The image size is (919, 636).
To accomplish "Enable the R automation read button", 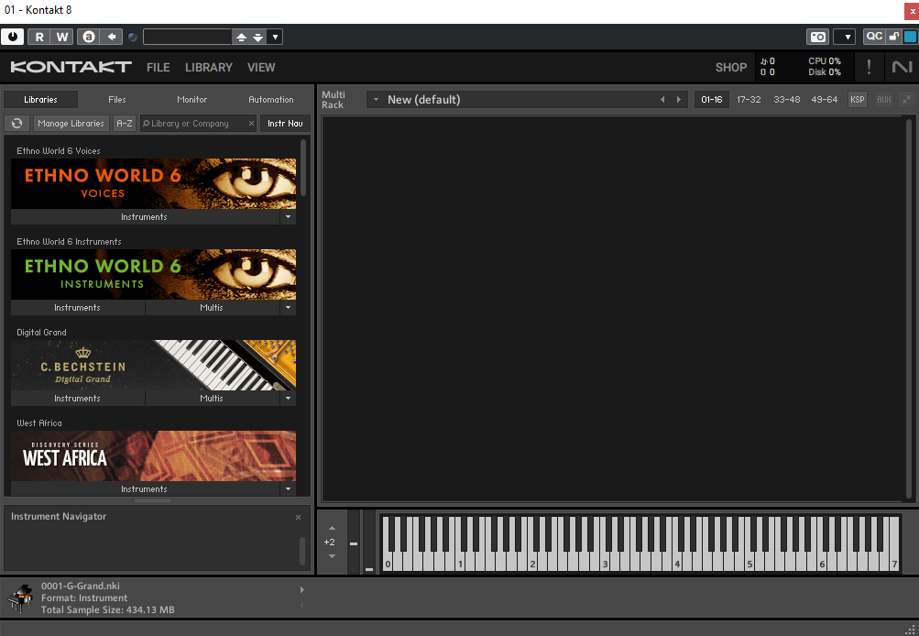I will click(x=39, y=37).
